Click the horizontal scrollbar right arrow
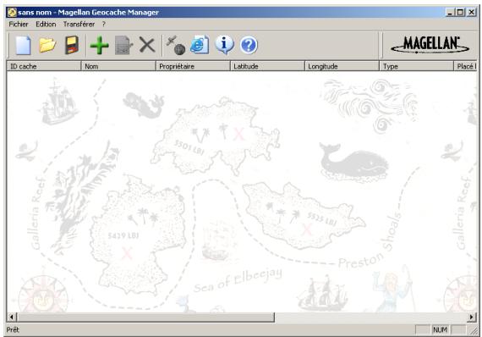482x337 pixels. pos(472,317)
